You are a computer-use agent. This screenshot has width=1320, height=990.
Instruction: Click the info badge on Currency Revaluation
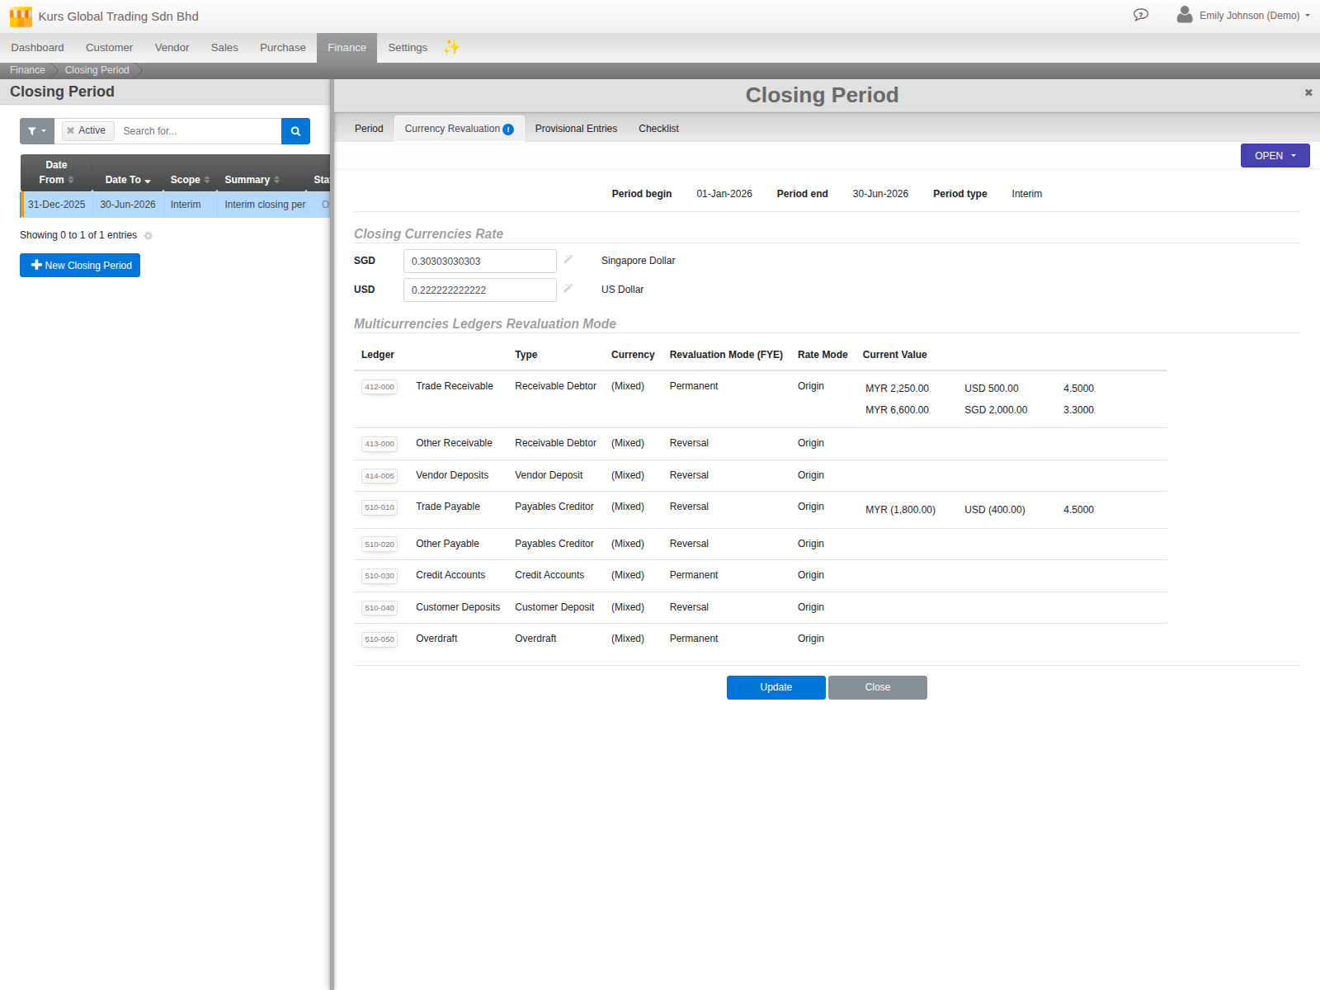pos(508,130)
